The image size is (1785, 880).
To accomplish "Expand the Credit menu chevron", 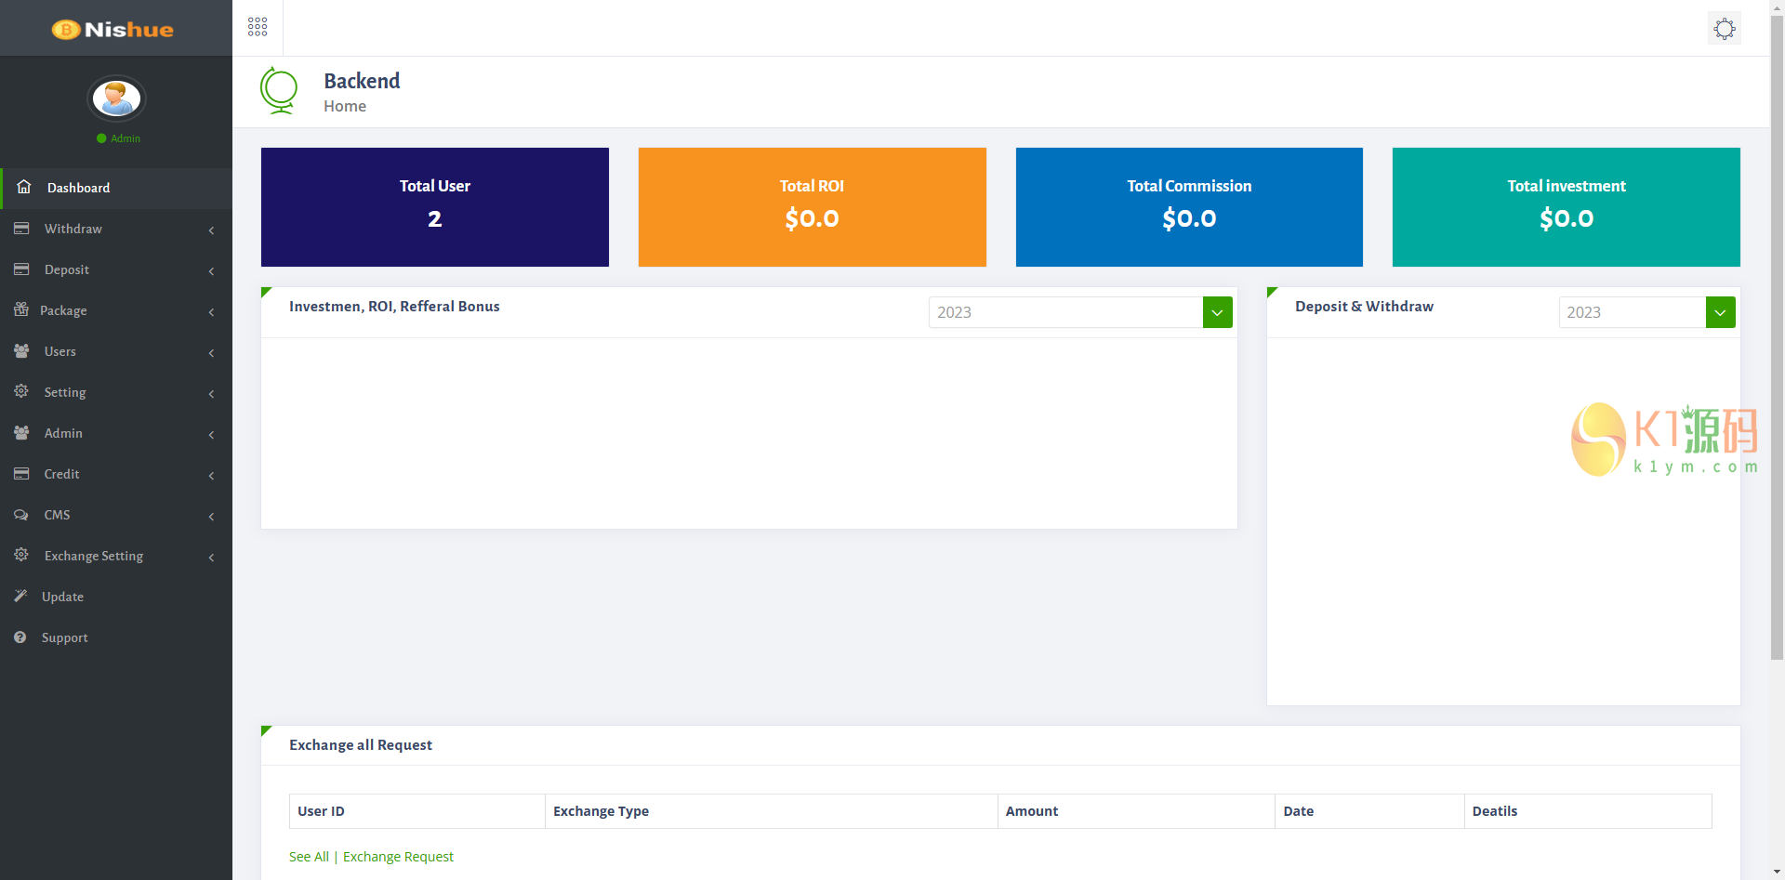I will click(212, 475).
